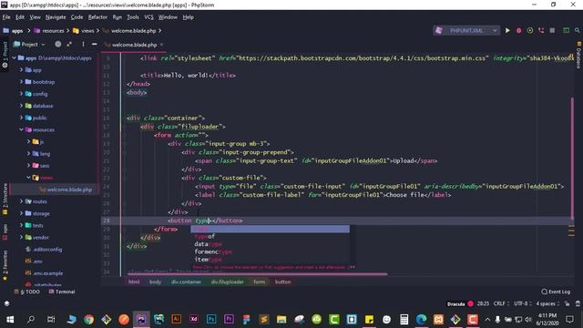
Task: Click the green layout icon beside Stop
Action: tap(566, 30)
